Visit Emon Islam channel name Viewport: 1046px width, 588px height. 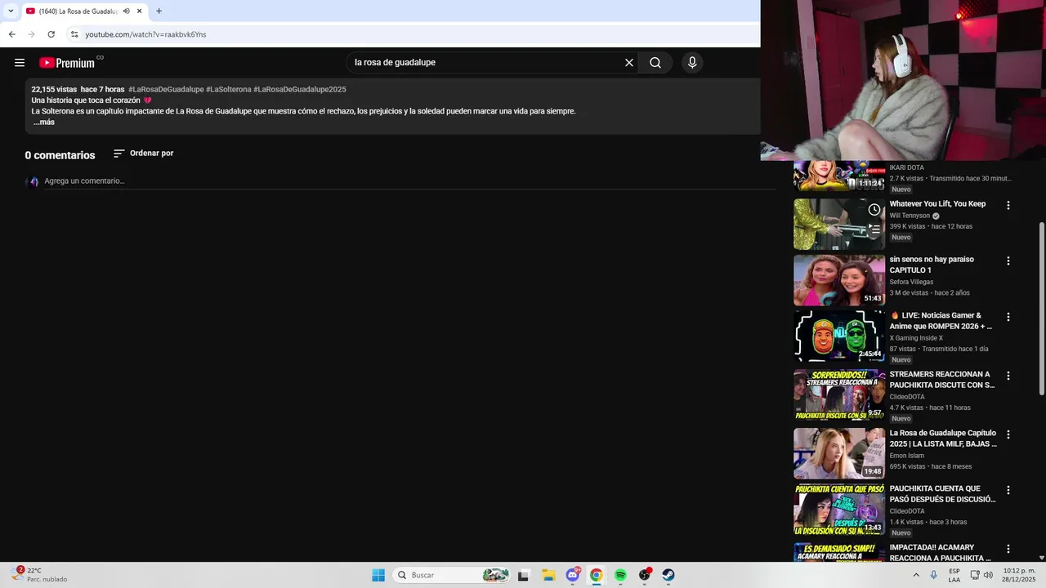pos(907,456)
